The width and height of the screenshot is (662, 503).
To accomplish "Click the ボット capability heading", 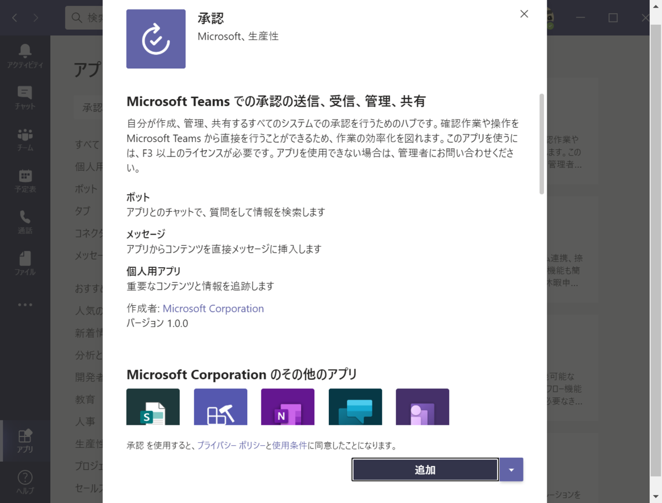I will (138, 197).
